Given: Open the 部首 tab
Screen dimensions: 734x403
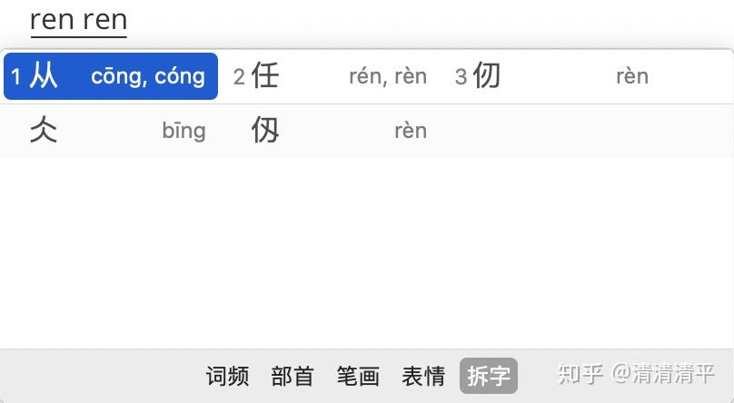Looking at the screenshot, I should [293, 376].
